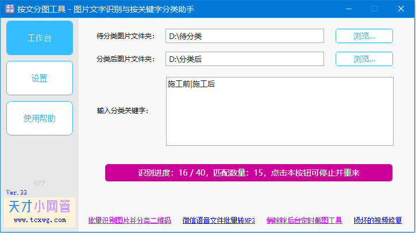
Task: Open the 批量识别图片并分类二维码 link
Action: 129,220
